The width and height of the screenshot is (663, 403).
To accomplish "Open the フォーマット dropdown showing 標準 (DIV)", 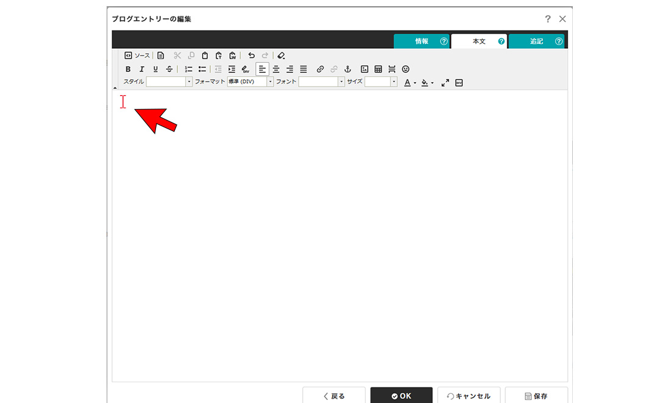I will point(250,82).
